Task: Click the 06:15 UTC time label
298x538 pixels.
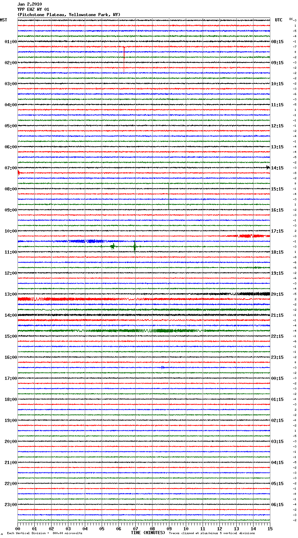Action: pyautogui.click(x=277, y=505)
